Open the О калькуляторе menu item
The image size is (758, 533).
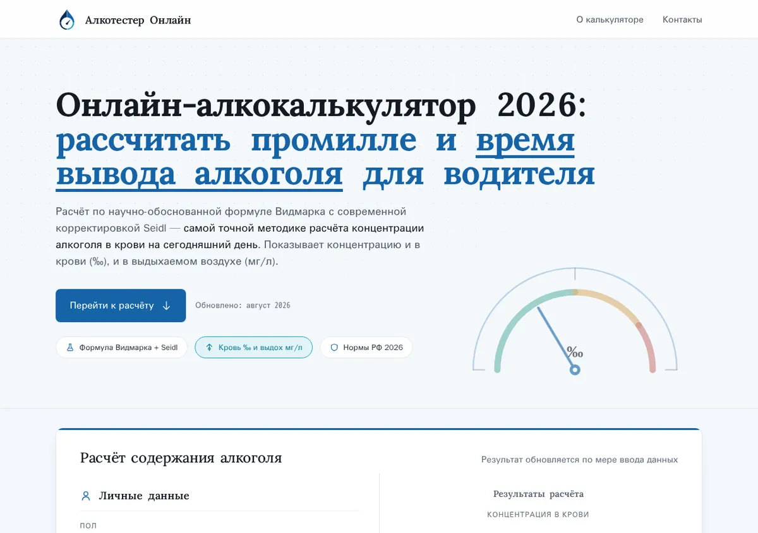coord(610,20)
